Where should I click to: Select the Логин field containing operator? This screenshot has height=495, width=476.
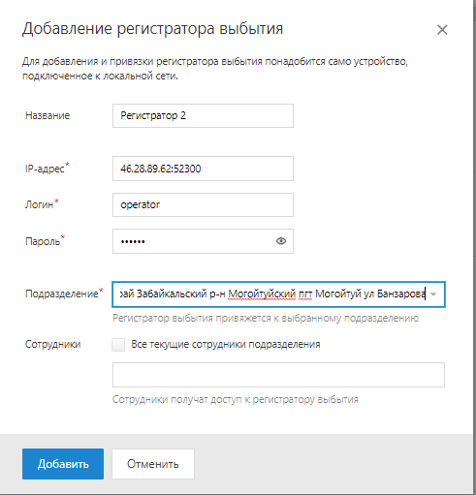click(203, 204)
